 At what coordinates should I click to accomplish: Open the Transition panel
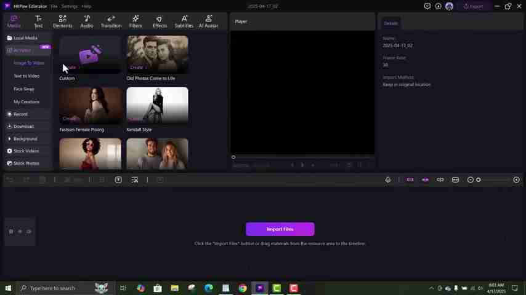[x=111, y=22]
